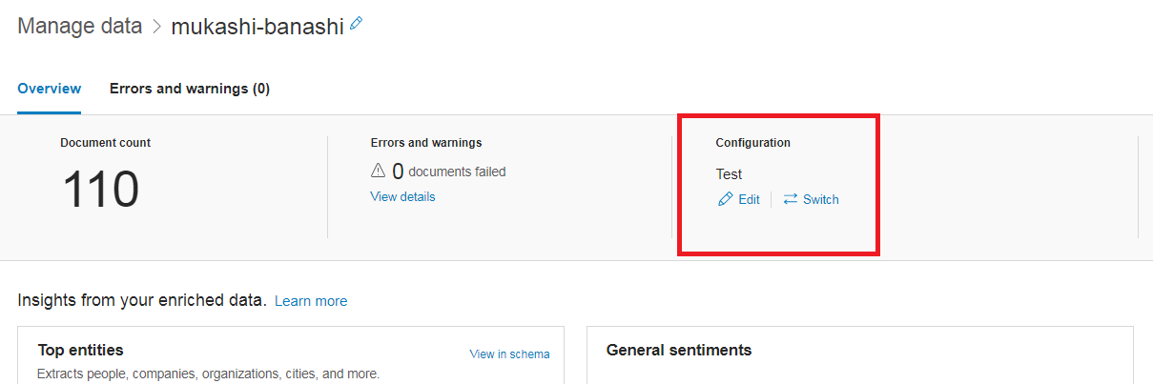Screen dimensions: 1153x384
Task: Click the swap arrows icon for Switch
Action: tap(790, 199)
